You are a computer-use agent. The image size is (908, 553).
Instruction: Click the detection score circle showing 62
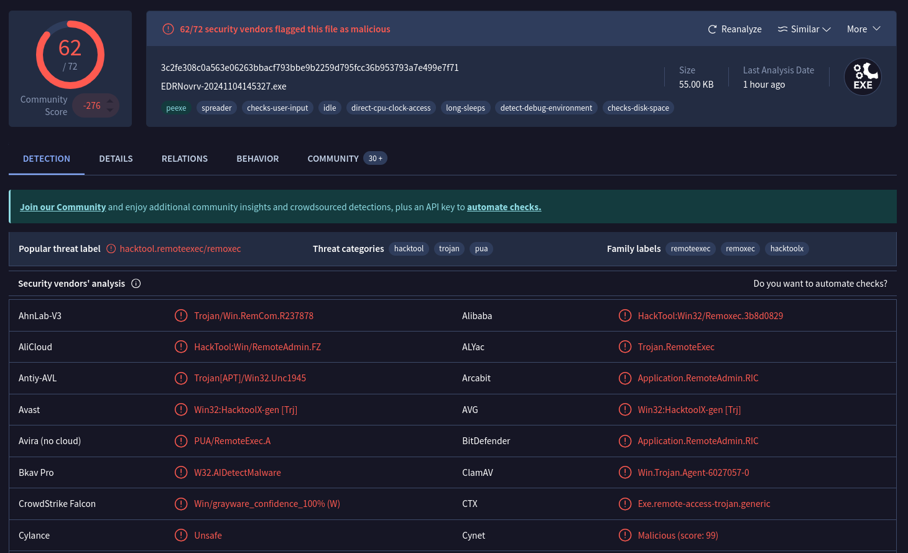click(x=70, y=55)
